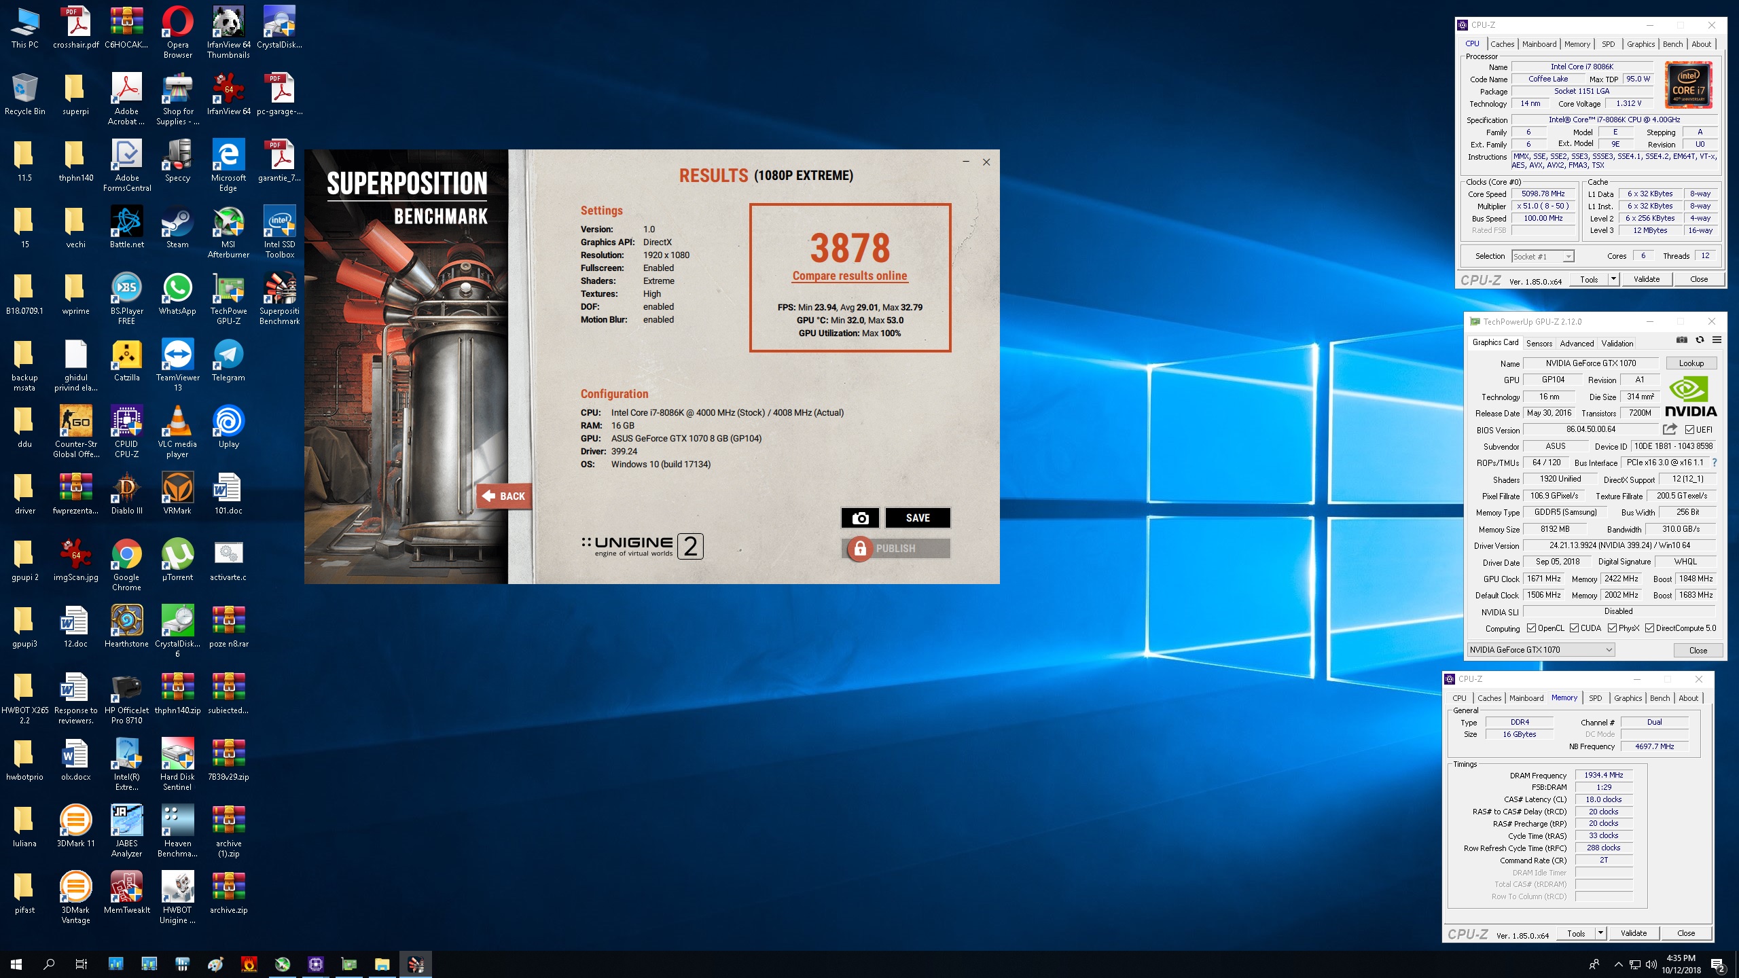Expand the GPU selector dropdown in GPU-Z
The height and width of the screenshot is (978, 1739).
1609,650
